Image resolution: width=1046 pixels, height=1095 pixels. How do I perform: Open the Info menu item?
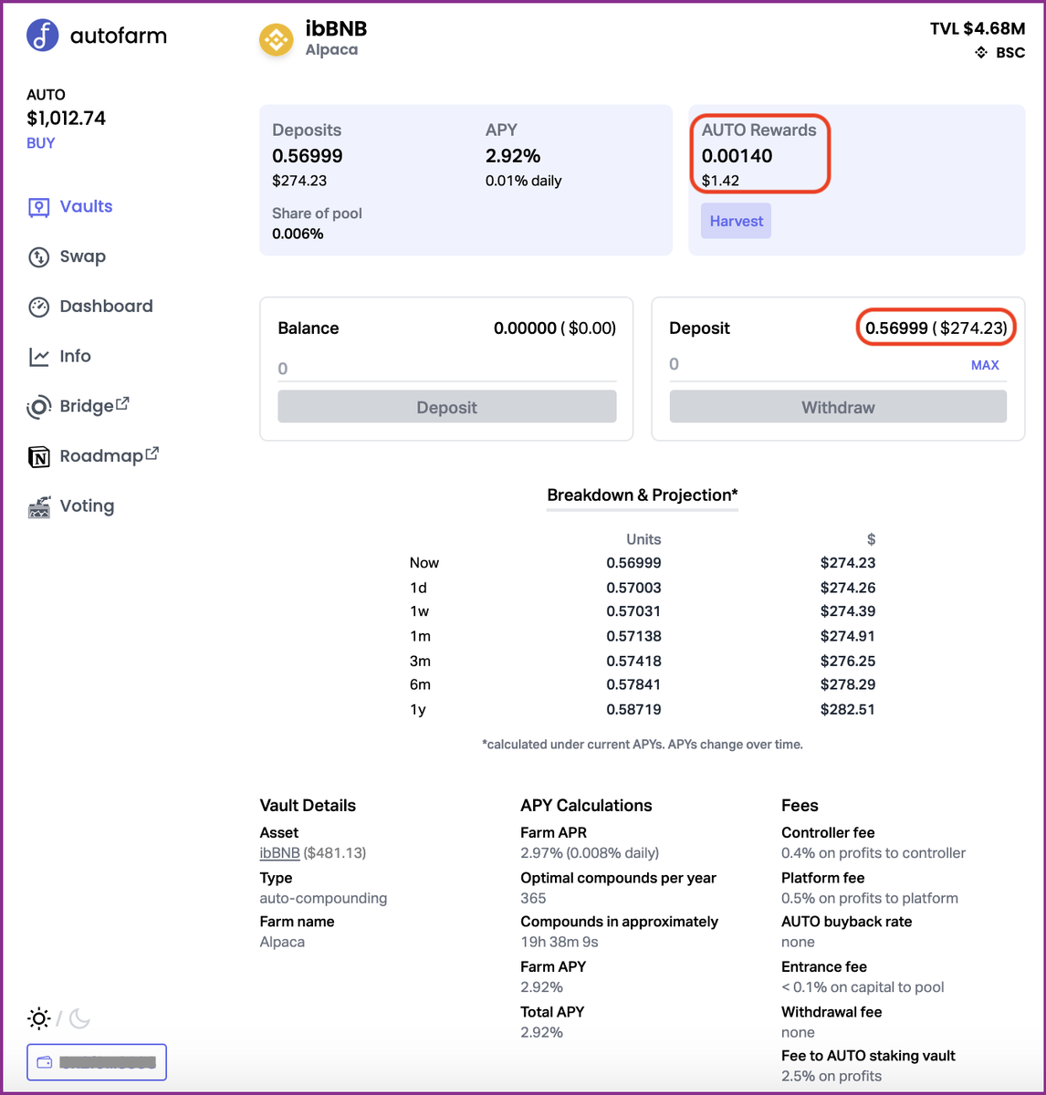coord(75,357)
